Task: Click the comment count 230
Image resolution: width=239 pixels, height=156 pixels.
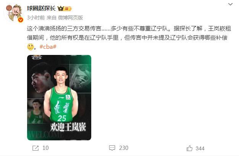Action: pyautogui.click(x=124, y=148)
